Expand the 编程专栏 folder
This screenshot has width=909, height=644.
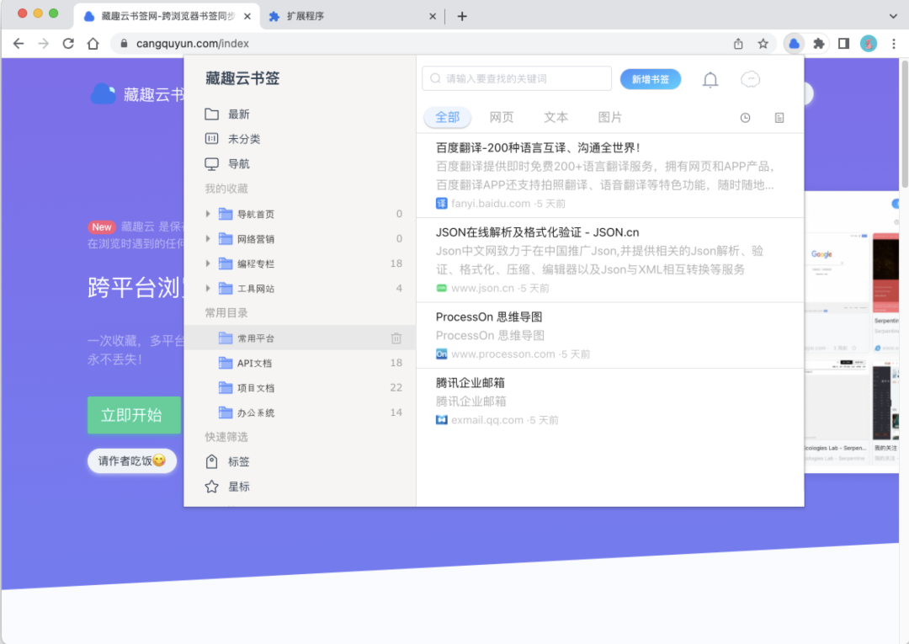pyautogui.click(x=208, y=263)
